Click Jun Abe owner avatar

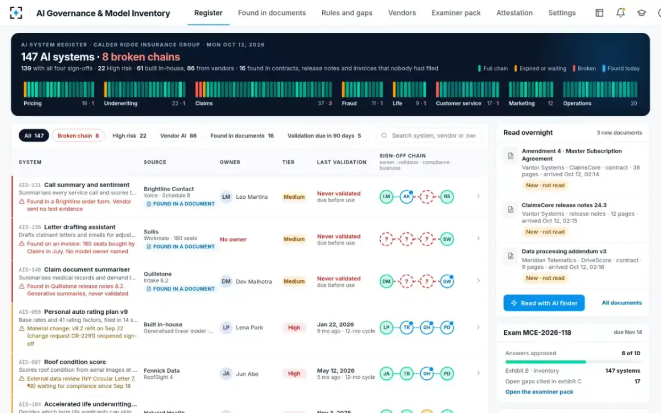[226, 373]
